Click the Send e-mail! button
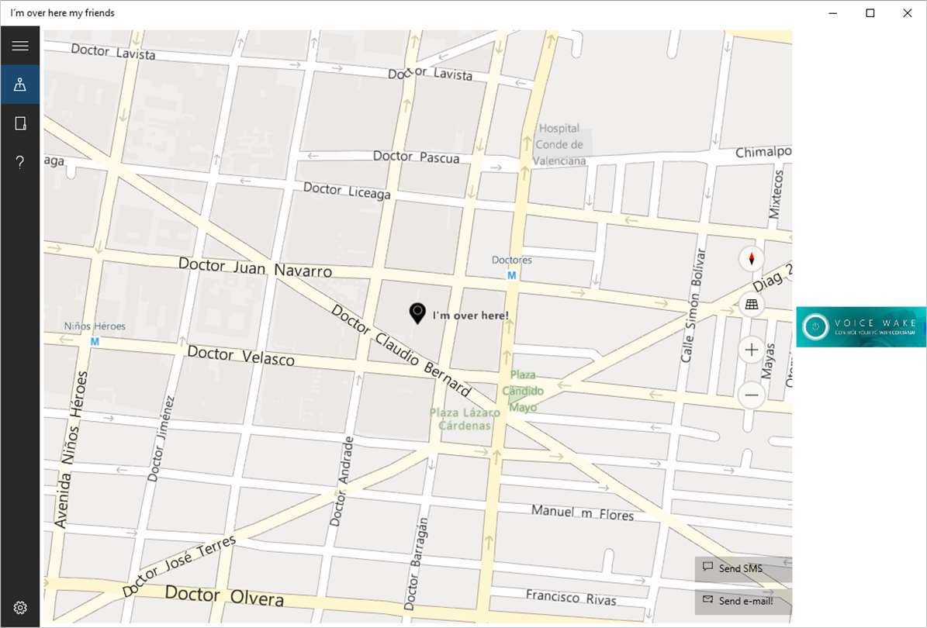 click(743, 601)
